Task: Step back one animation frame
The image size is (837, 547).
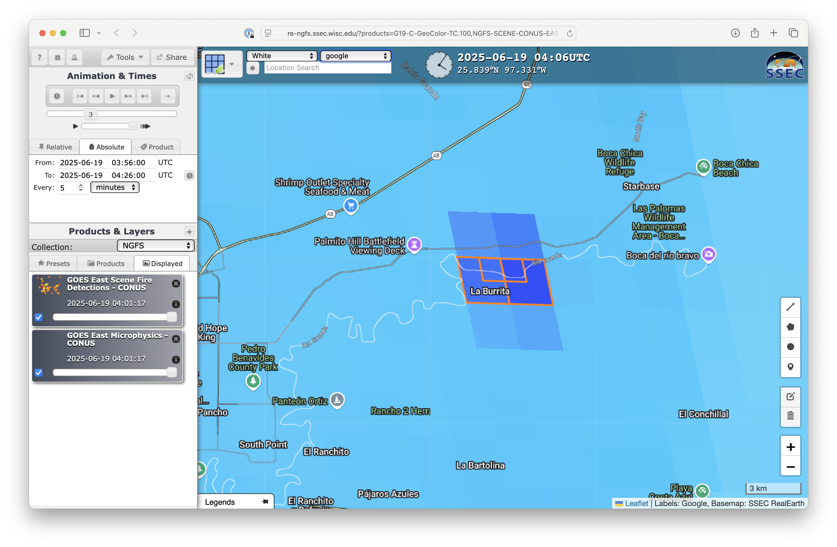Action: pyautogui.click(x=96, y=96)
